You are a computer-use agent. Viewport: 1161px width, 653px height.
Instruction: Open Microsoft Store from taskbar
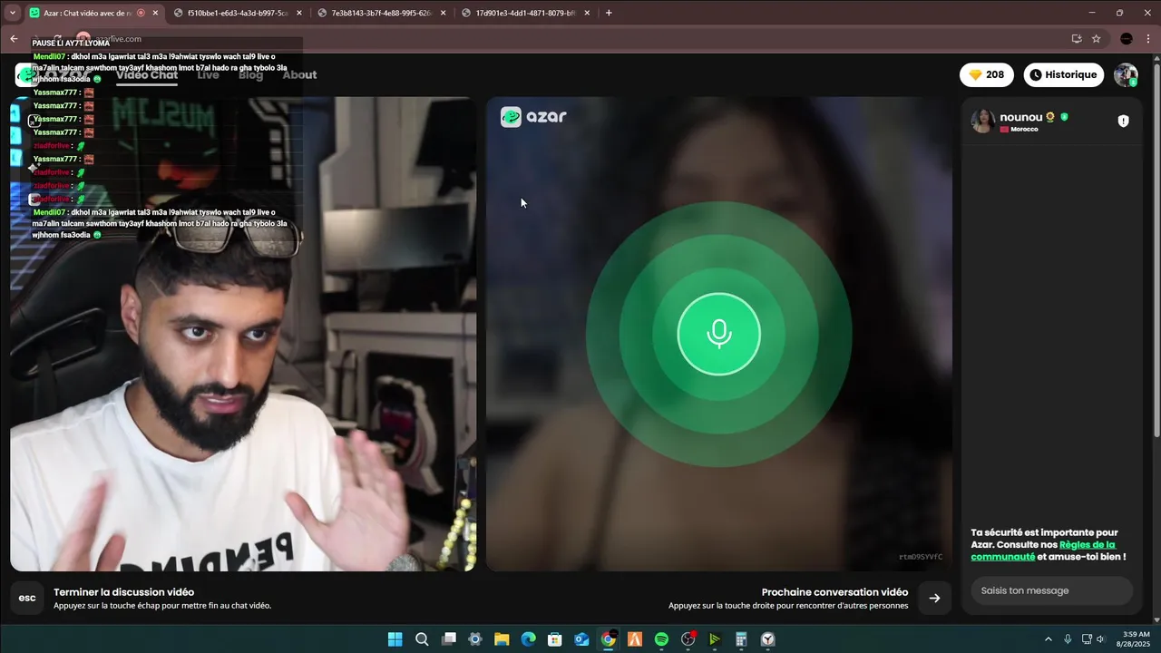pyautogui.click(x=555, y=639)
